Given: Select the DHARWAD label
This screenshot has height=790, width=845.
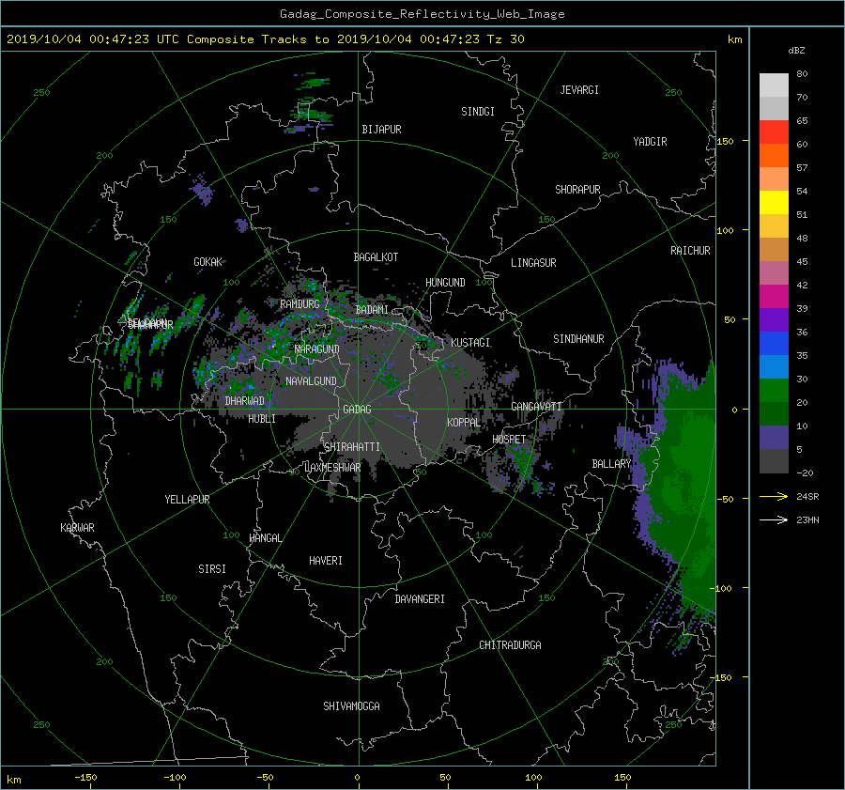Looking at the screenshot, I should pyautogui.click(x=245, y=401).
